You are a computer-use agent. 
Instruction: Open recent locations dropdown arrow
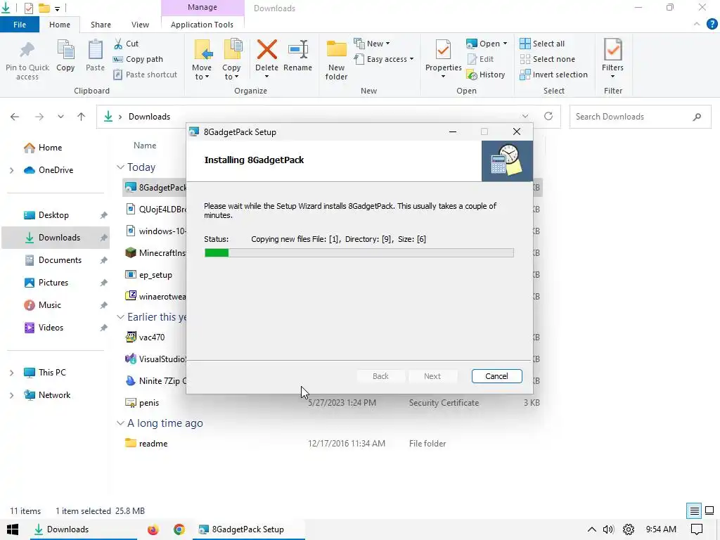(60, 117)
